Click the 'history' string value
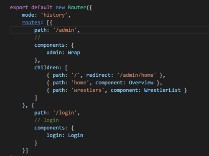Image resolution: width=209 pixels, height=156 pixels. [x=54, y=15]
